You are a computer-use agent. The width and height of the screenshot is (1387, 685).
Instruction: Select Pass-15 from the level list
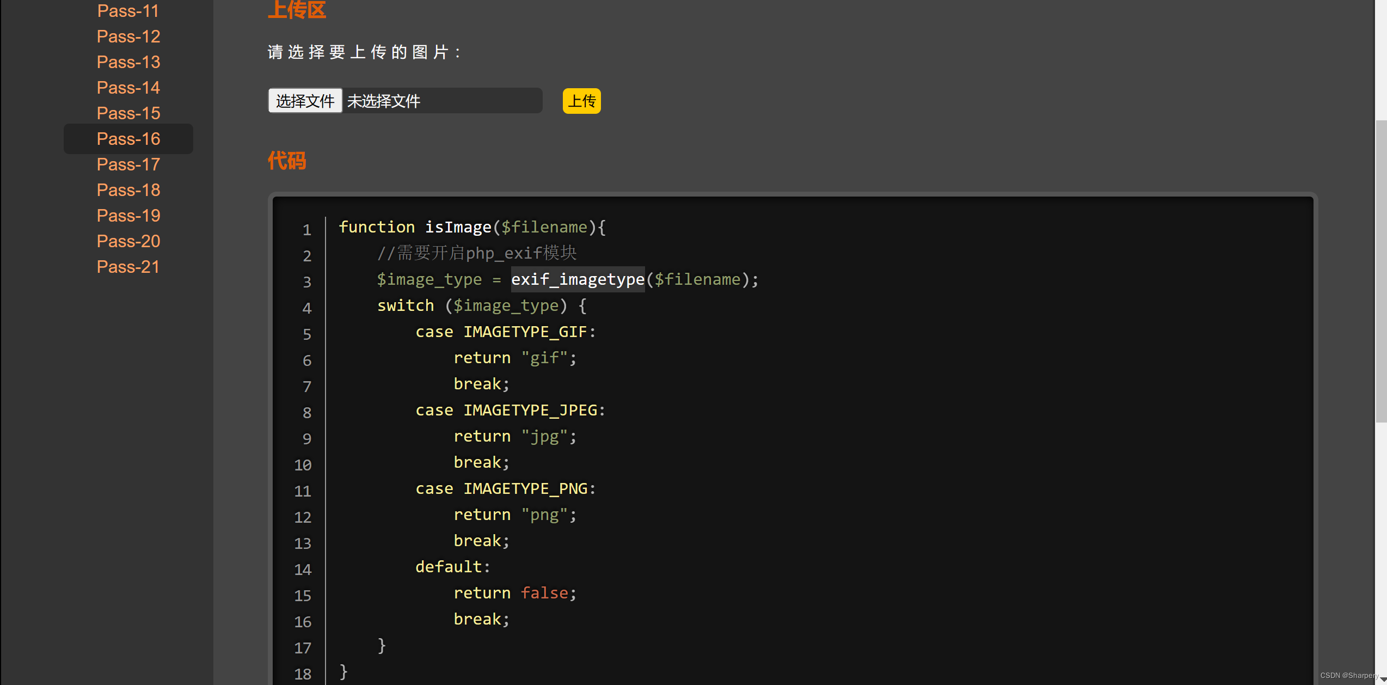click(127, 113)
